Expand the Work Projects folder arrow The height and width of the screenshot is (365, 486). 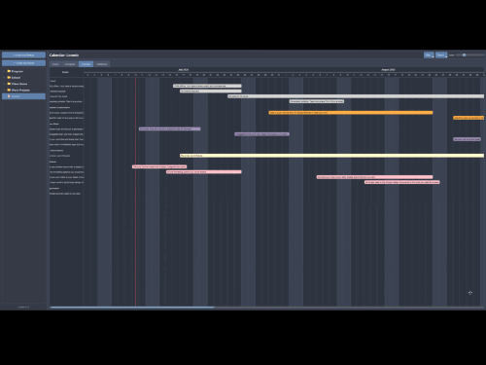pos(5,90)
